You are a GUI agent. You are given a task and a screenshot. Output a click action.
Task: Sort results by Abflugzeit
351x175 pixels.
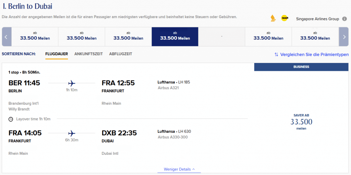[x=121, y=54]
